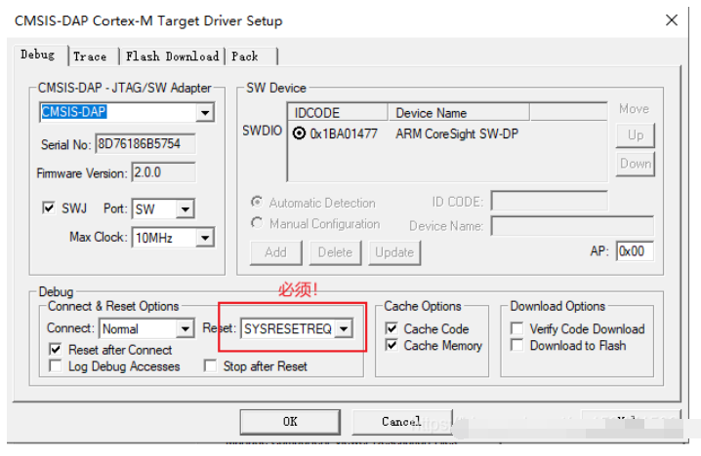Open the Flash Download tab

point(172,57)
